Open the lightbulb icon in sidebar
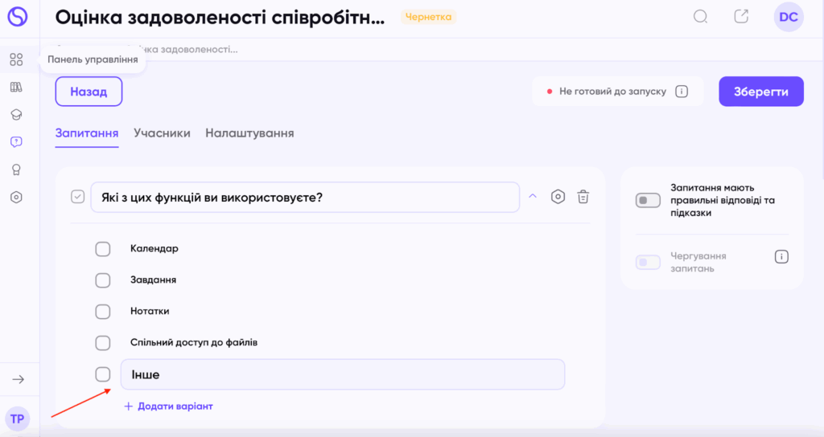This screenshot has width=824, height=437. pos(16,169)
